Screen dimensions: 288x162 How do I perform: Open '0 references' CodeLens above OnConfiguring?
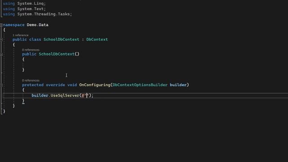(x=31, y=81)
